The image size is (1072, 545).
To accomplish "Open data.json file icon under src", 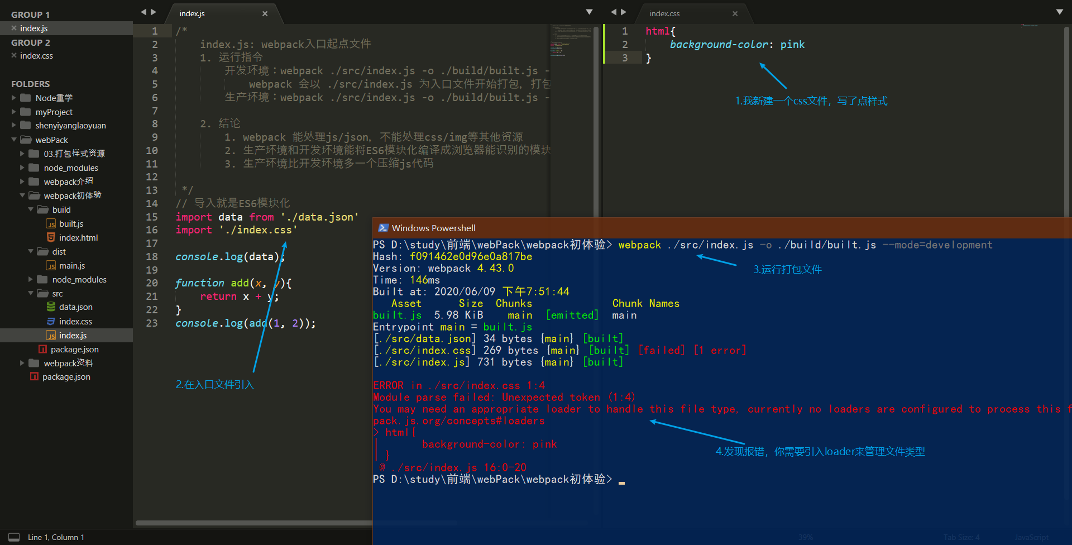I will pyautogui.click(x=51, y=307).
